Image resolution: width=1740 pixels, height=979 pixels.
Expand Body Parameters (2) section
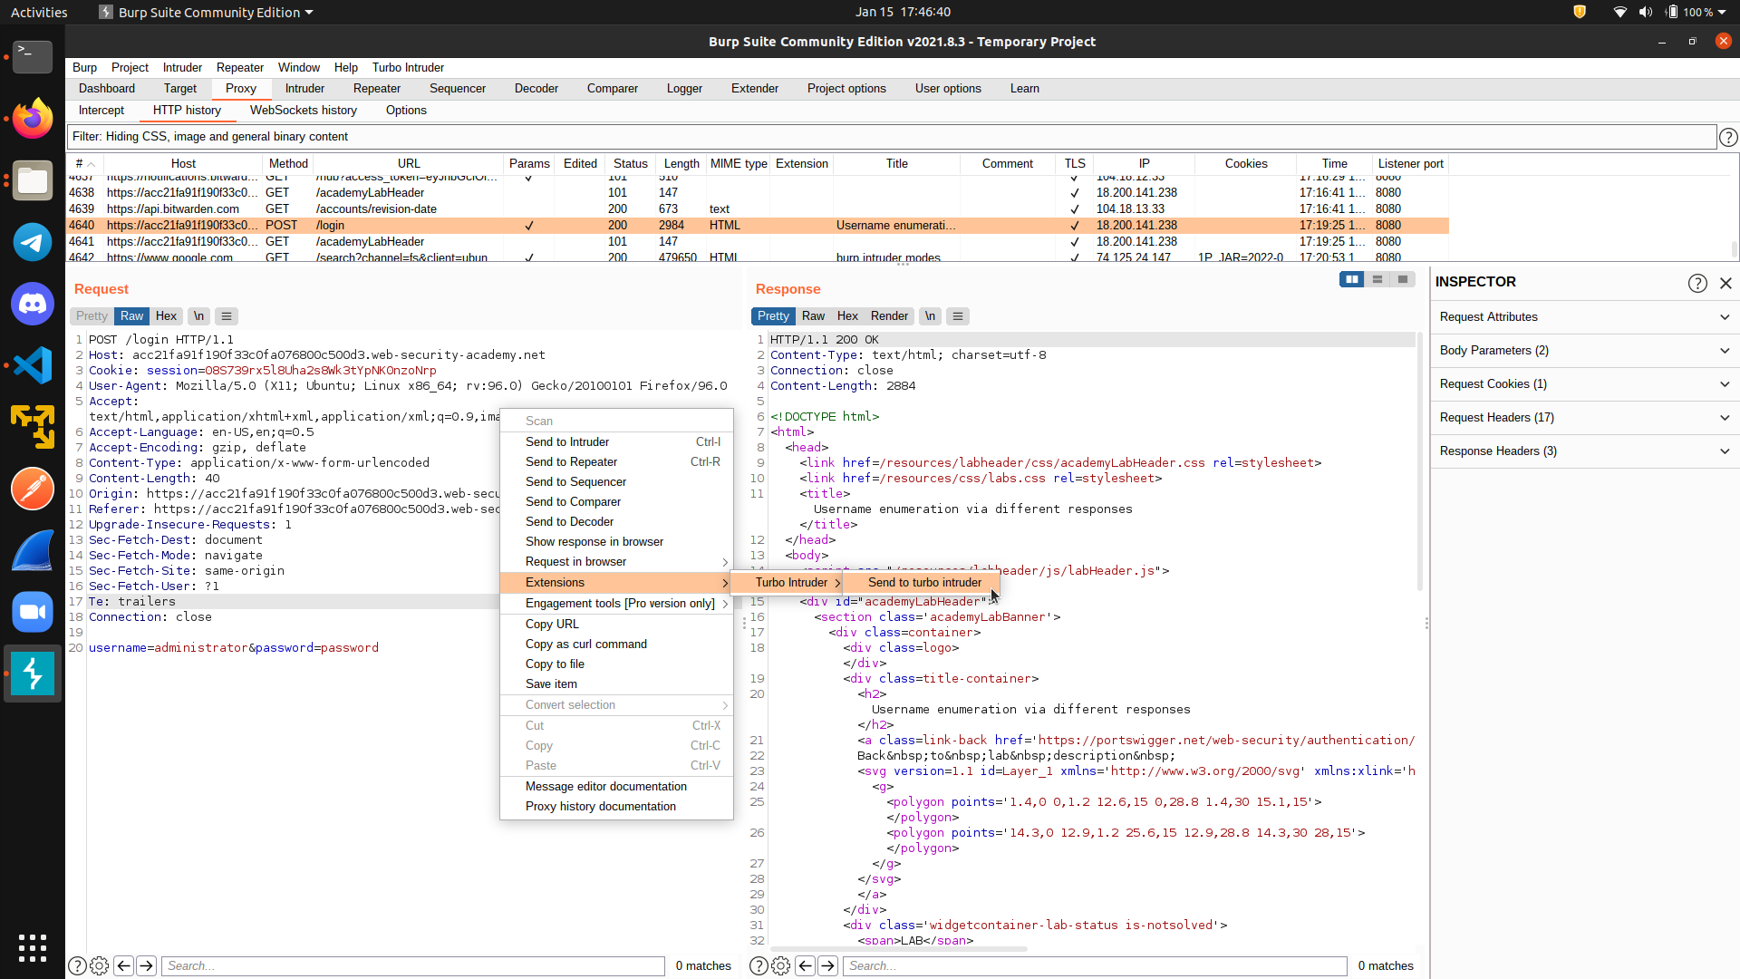(x=1584, y=351)
